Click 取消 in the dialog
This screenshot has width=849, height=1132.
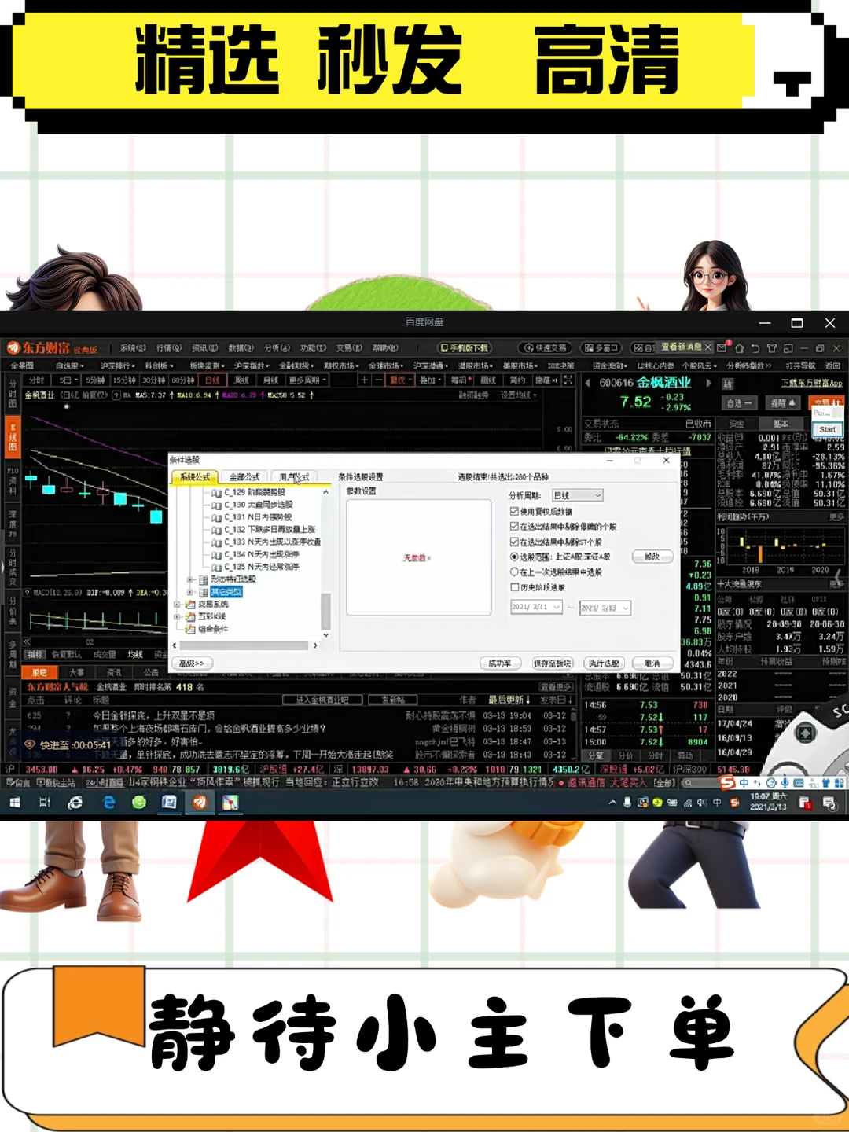pyautogui.click(x=652, y=663)
